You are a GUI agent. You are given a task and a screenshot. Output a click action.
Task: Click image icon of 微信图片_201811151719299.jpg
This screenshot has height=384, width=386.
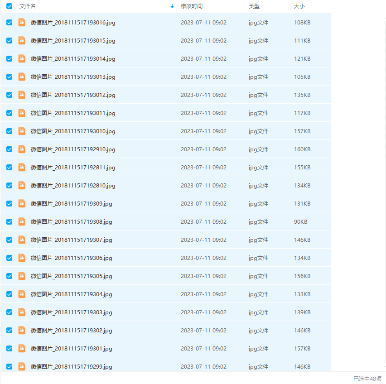22,366
